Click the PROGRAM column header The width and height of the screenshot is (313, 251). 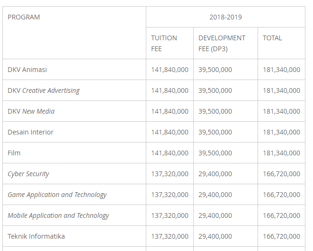[24, 17]
